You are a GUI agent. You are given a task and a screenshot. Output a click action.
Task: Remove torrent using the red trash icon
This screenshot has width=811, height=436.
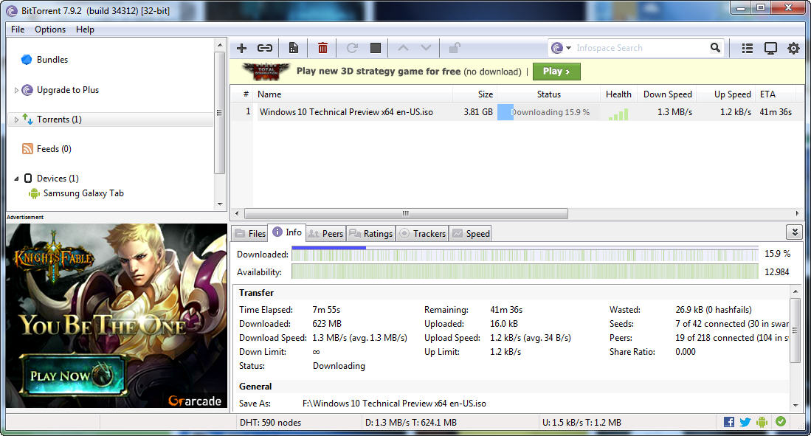[x=322, y=48]
